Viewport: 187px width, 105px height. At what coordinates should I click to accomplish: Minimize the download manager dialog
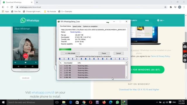point(114,22)
